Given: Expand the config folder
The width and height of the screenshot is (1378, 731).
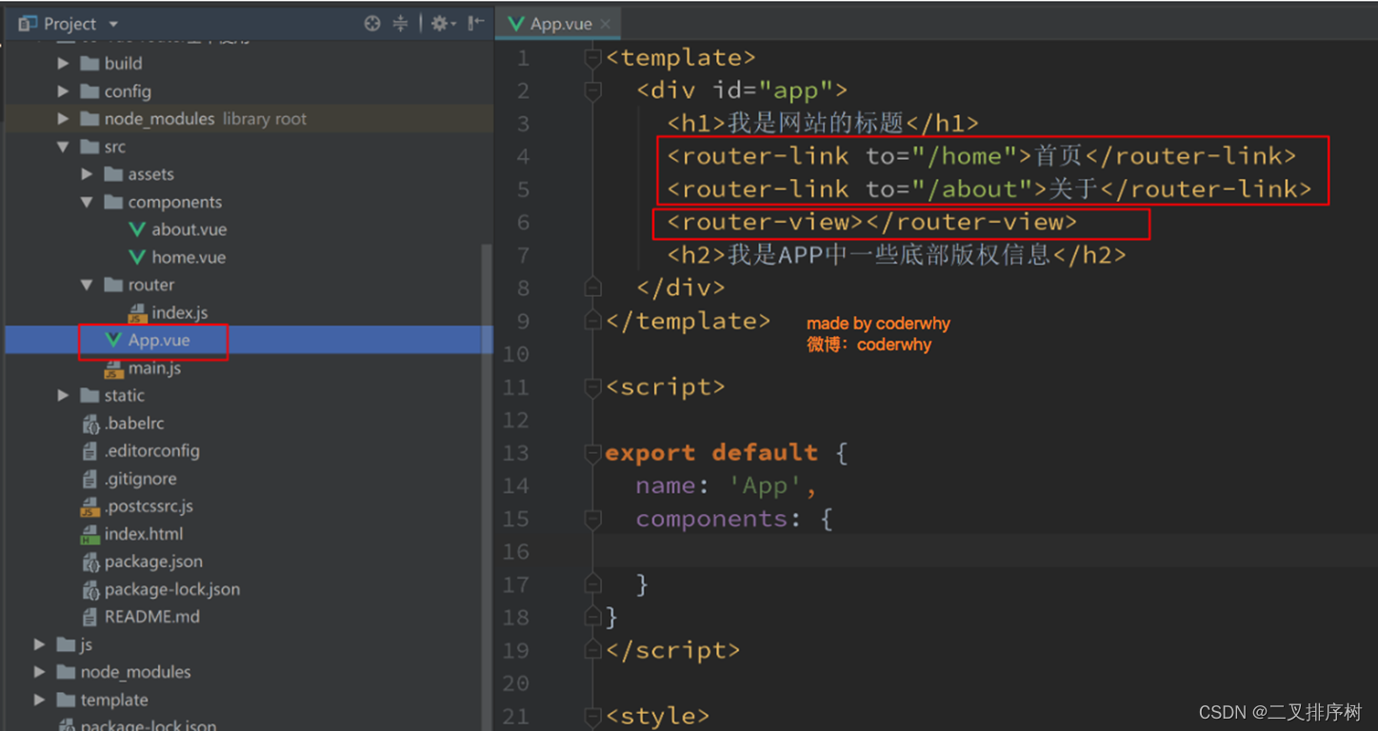Looking at the screenshot, I should click(63, 91).
